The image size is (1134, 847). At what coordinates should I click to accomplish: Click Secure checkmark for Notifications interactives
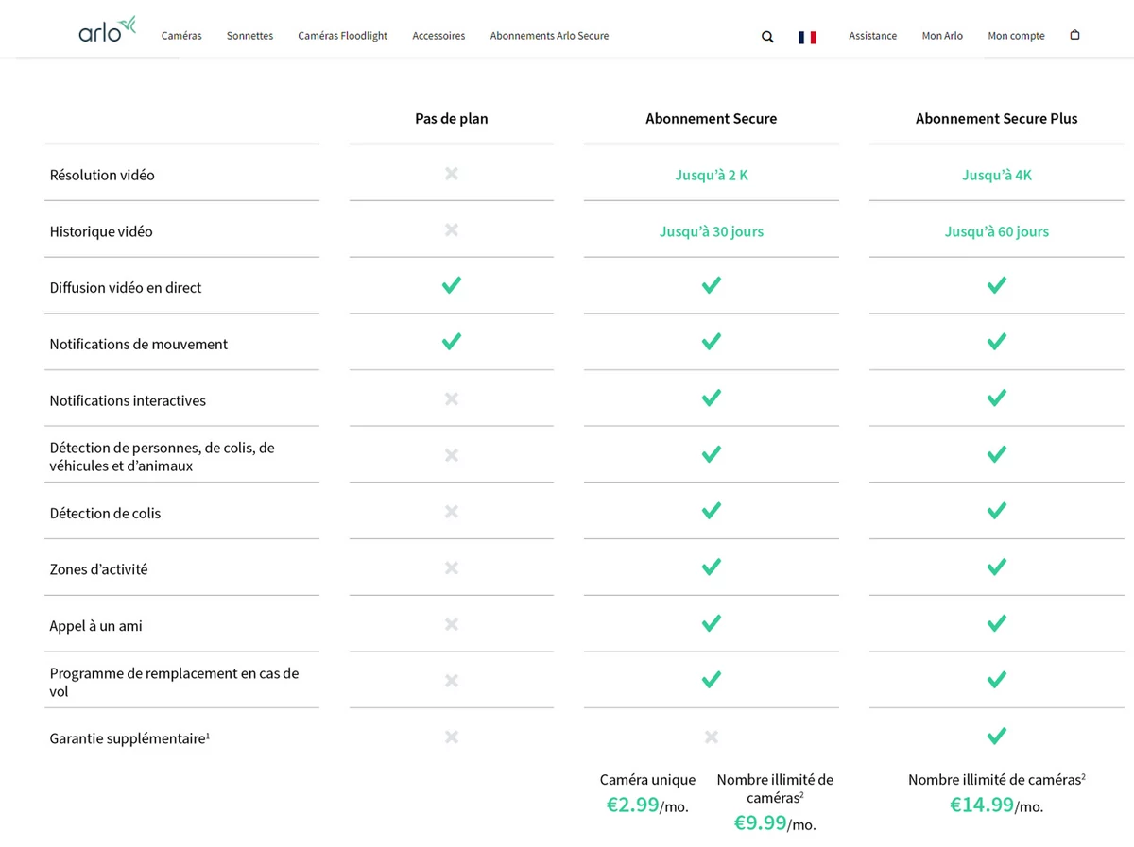(x=712, y=398)
